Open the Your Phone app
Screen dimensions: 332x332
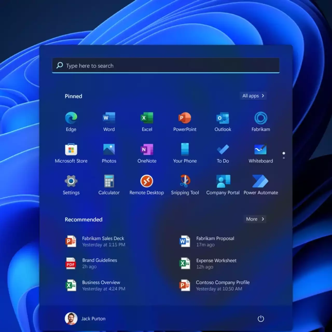click(185, 153)
